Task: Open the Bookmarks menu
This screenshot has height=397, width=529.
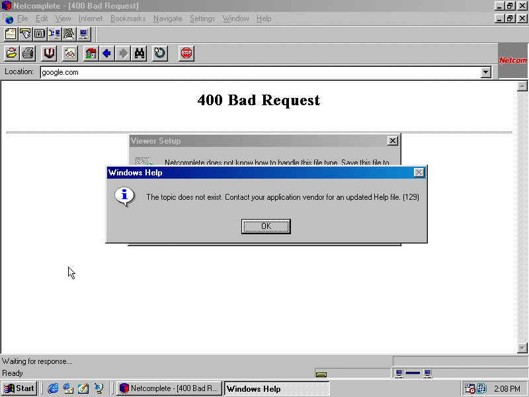Action: click(x=128, y=19)
